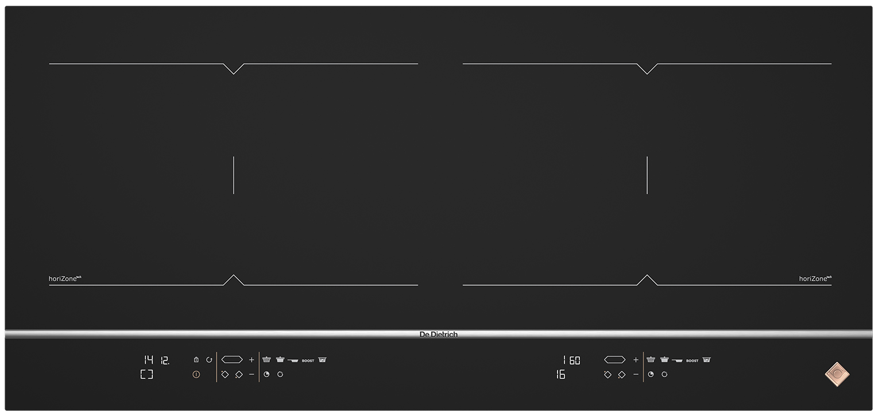Tap the lock key on the left panel
The image size is (874, 411).
click(x=196, y=360)
